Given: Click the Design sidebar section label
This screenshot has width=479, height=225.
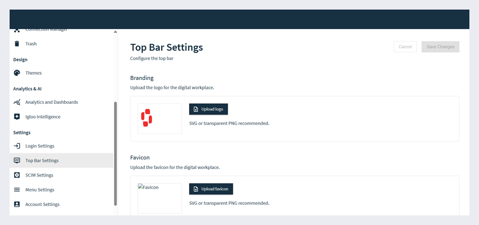Looking at the screenshot, I should (20, 59).
